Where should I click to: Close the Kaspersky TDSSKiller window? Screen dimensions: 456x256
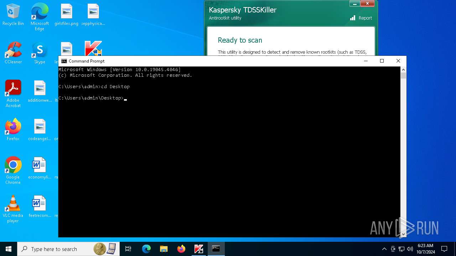click(x=367, y=4)
